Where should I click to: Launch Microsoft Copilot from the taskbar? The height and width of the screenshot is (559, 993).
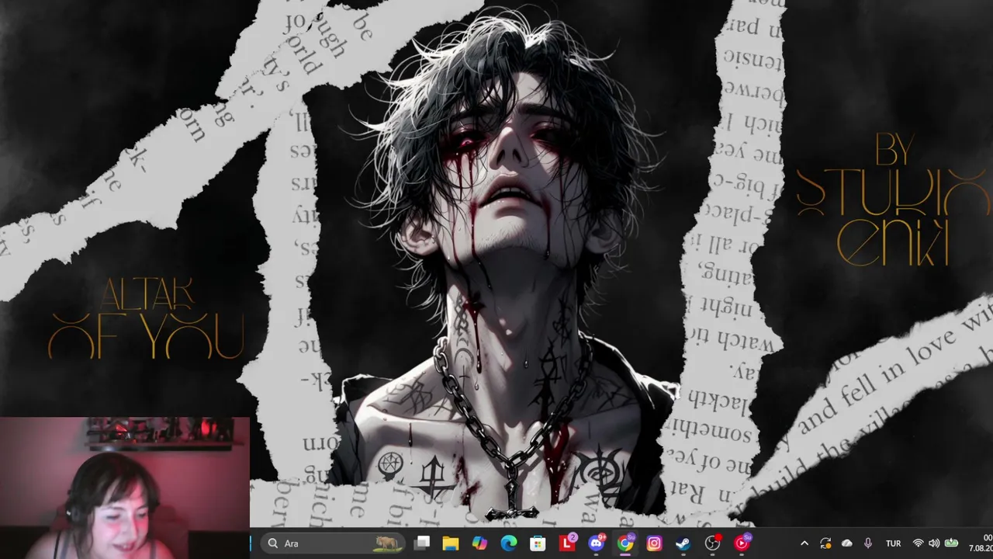click(x=479, y=543)
